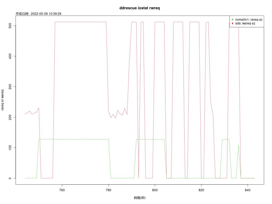The height and width of the screenshot is (204, 272).
Task: Click the 820 tick on the x-axis
Action: coord(201,190)
